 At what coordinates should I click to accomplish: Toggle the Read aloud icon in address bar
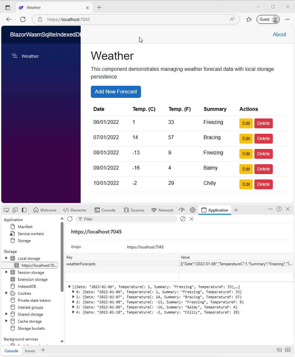[232, 19]
